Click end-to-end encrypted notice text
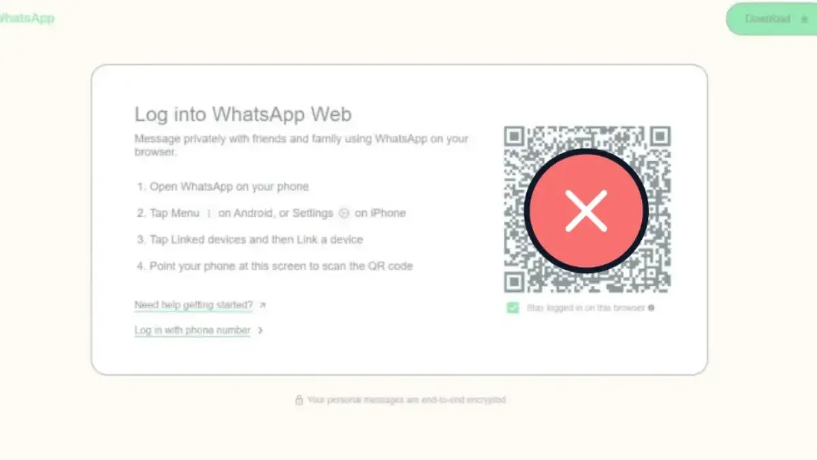Screen dimensions: 817x460 pyautogui.click(x=406, y=400)
